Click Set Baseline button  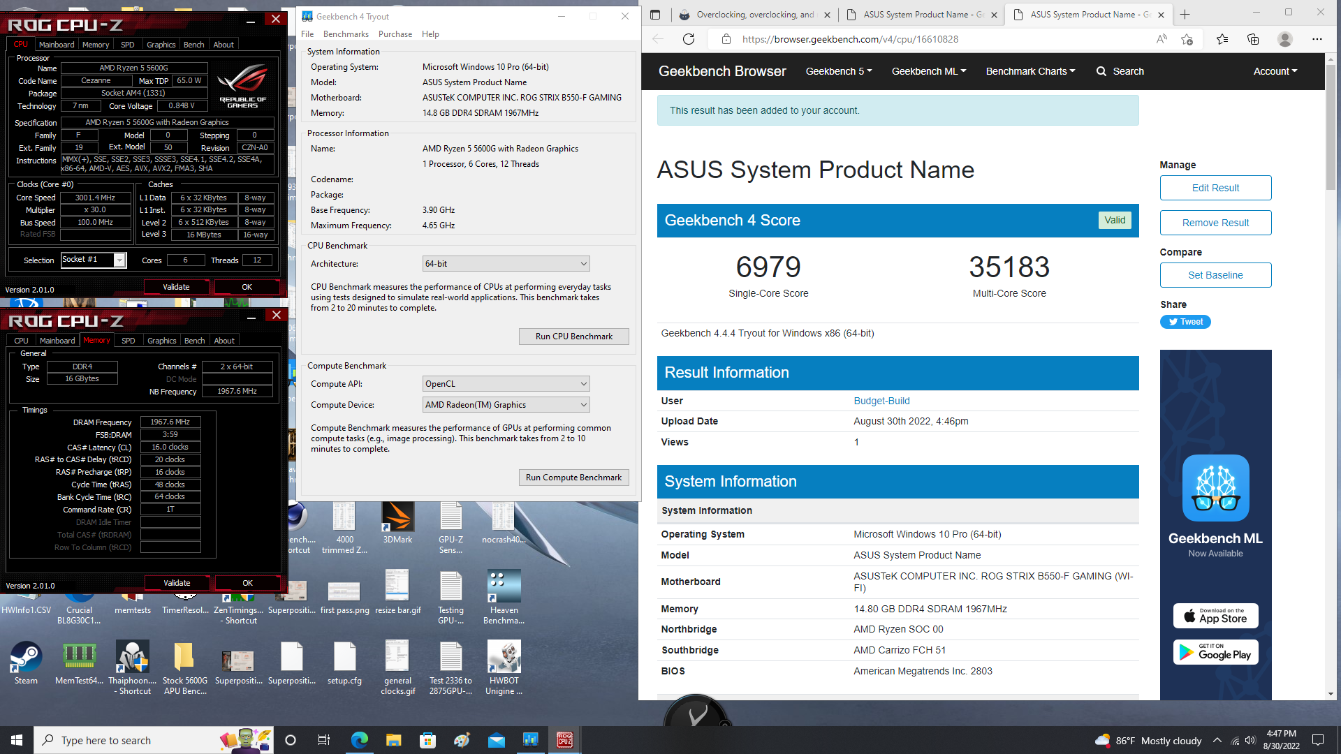coord(1215,275)
